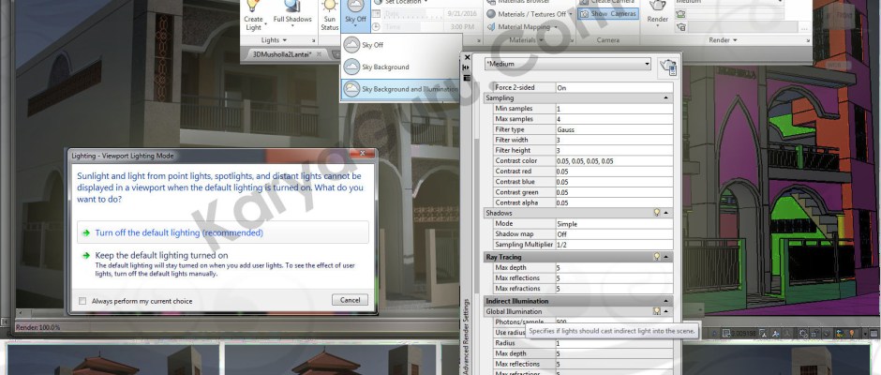
Task: Click the Force 2-sided value On
Action: tap(614, 88)
